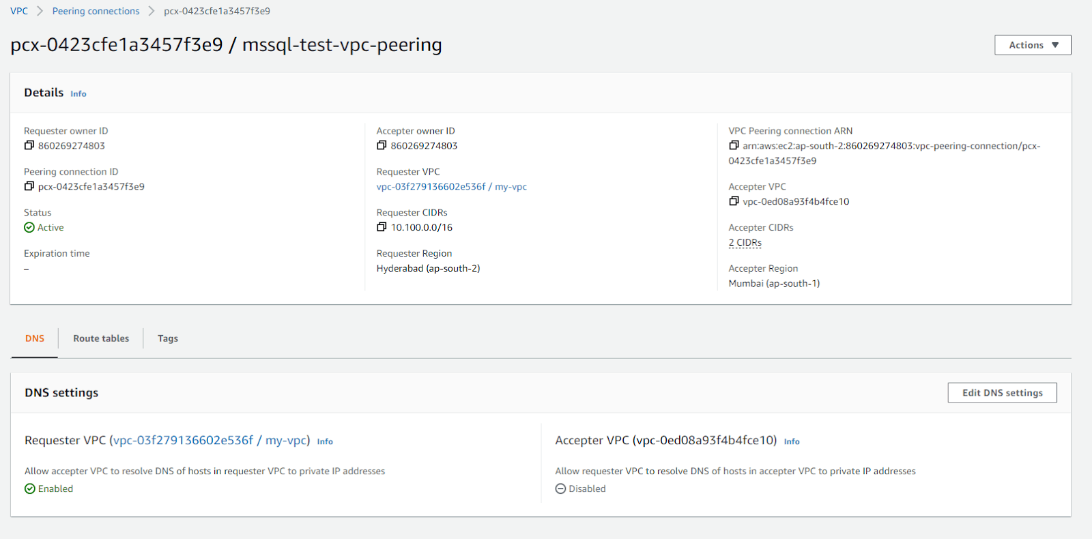The width and height of the screenshot is (1092, 539).
Task: Select the DNS tab
Action: tap(35, 338)
